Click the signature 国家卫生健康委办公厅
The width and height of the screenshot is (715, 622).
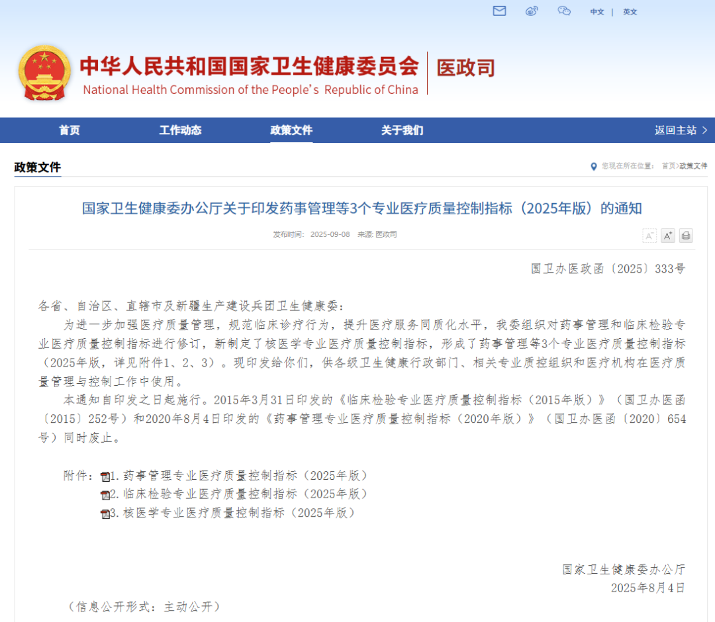tap(624, 569)
